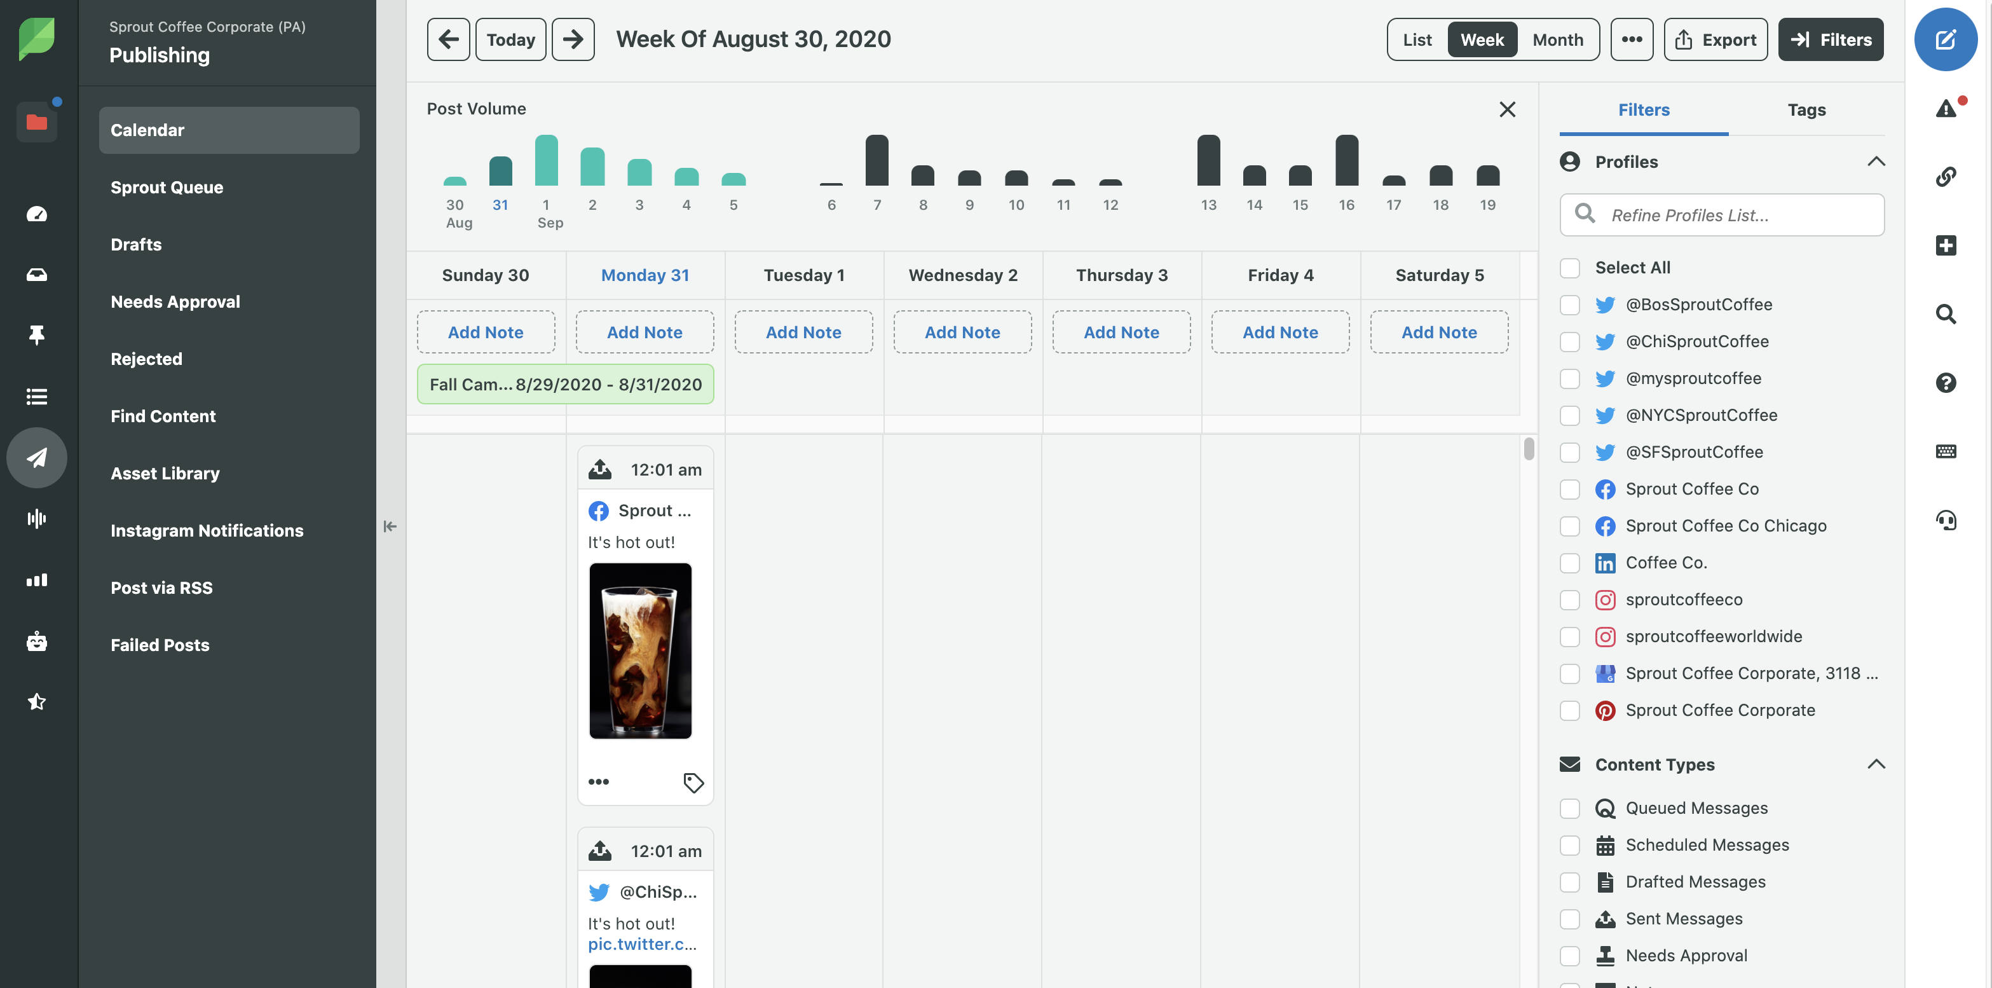Open the audio waveform listening icon
Image resolution: width=1992 pixels, height=988 pixels.
(x=36, y=518)
